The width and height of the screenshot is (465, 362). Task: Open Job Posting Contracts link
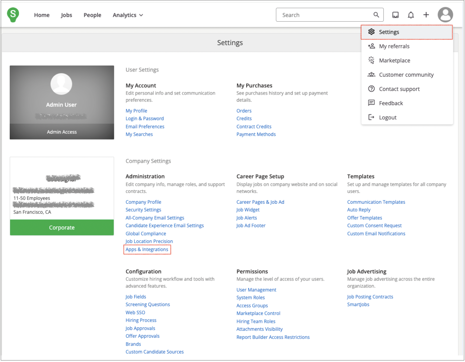pos(370,297)
